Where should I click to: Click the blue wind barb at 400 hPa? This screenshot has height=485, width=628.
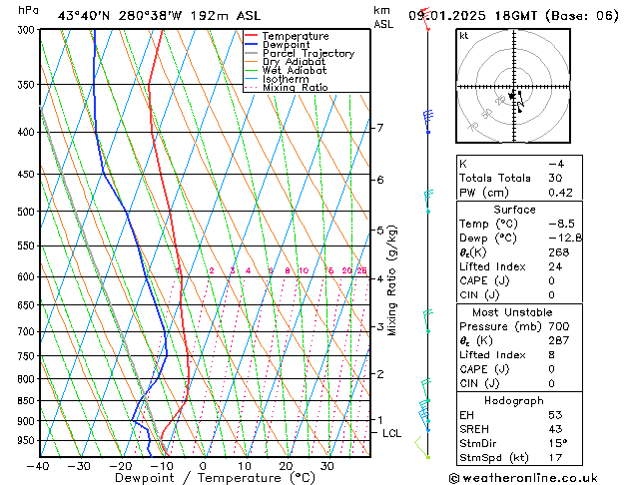coord(427,122)
